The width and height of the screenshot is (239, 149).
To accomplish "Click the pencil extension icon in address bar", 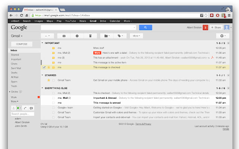I will pyautogui.click(x=202, y=15).
